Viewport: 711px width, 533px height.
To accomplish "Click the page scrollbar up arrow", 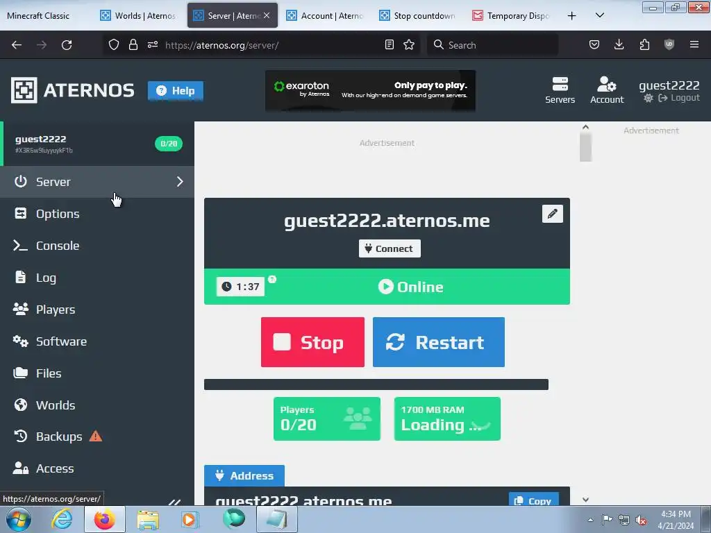I will pyautogui.click(x=585, y=128).
